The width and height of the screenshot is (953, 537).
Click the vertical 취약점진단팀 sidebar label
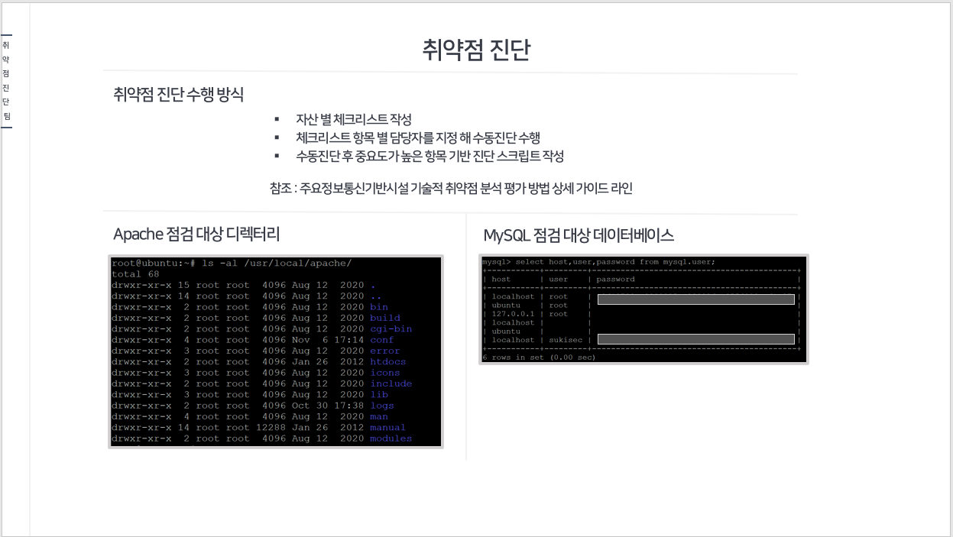click(x=6, y=80)
